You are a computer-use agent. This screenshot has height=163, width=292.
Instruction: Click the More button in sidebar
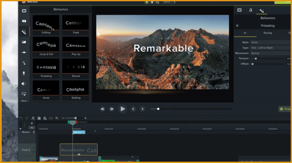coord(24,101)
